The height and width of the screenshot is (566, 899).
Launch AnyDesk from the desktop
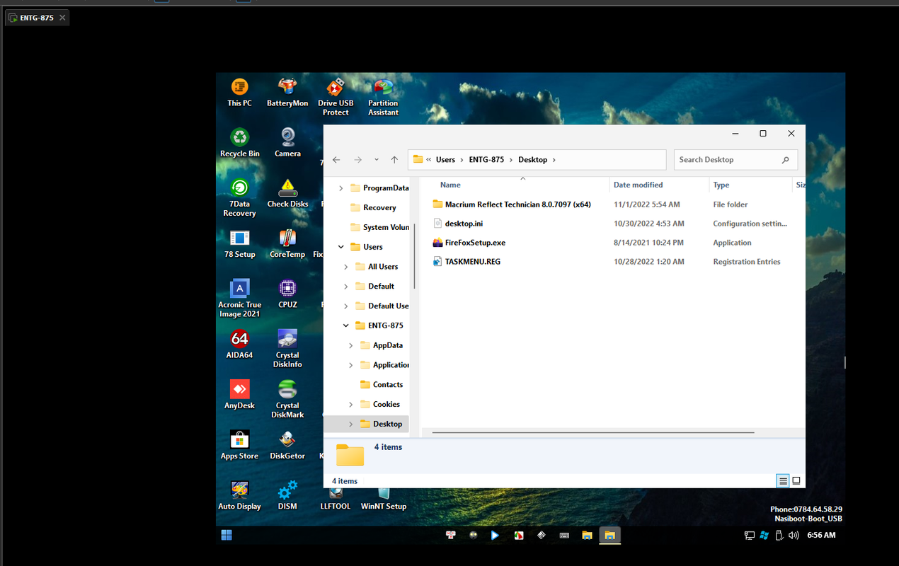[239, 395]
